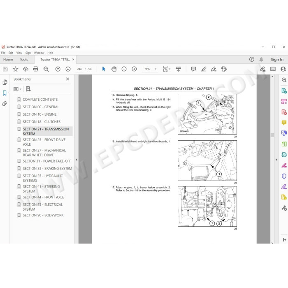The image size is (288, 288).
Task: Open SECTON 31 - POWER TAKE-OFF
Action: (x=47, y=161)
